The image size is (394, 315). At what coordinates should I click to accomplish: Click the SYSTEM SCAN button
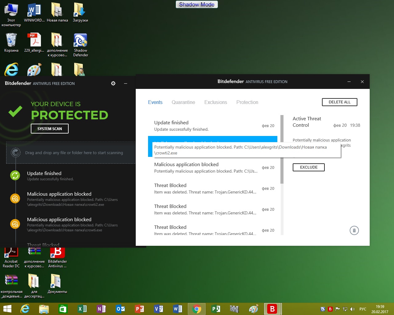[50, 129]
